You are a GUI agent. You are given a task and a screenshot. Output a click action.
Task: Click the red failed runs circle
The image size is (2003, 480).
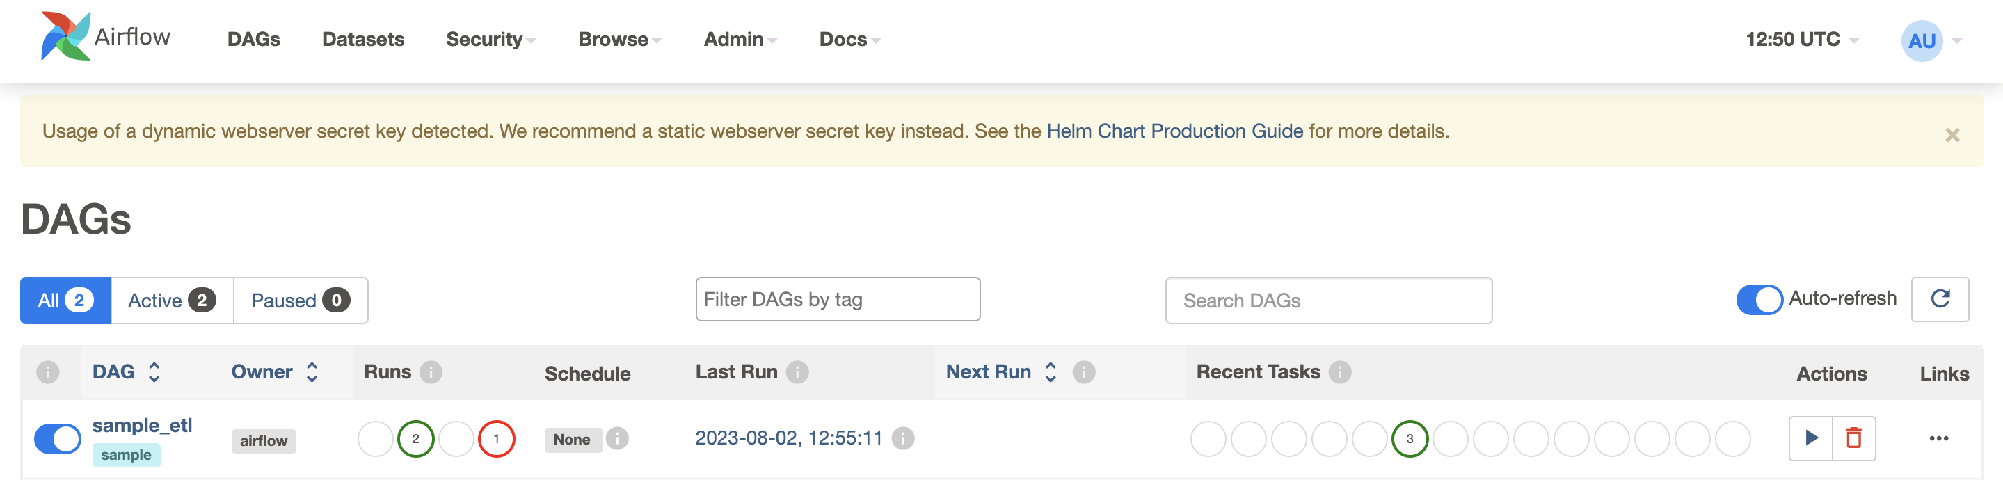[x=496, y=439]
